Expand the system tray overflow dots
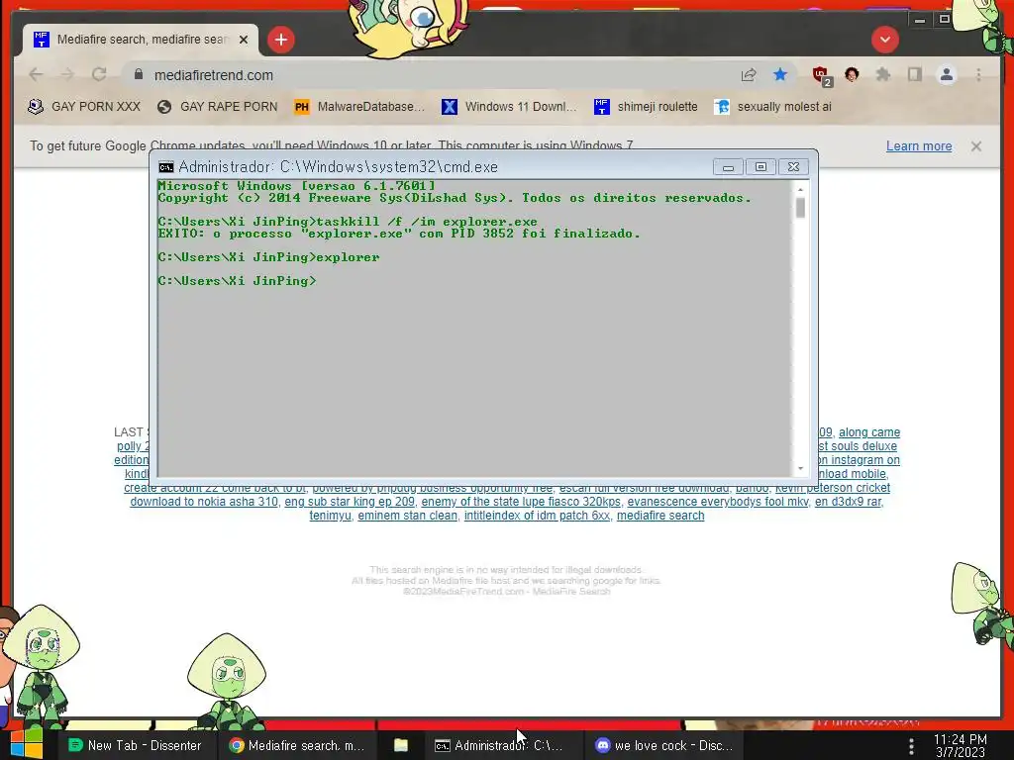Screen dimensions: 1014x760 point(911,746)
